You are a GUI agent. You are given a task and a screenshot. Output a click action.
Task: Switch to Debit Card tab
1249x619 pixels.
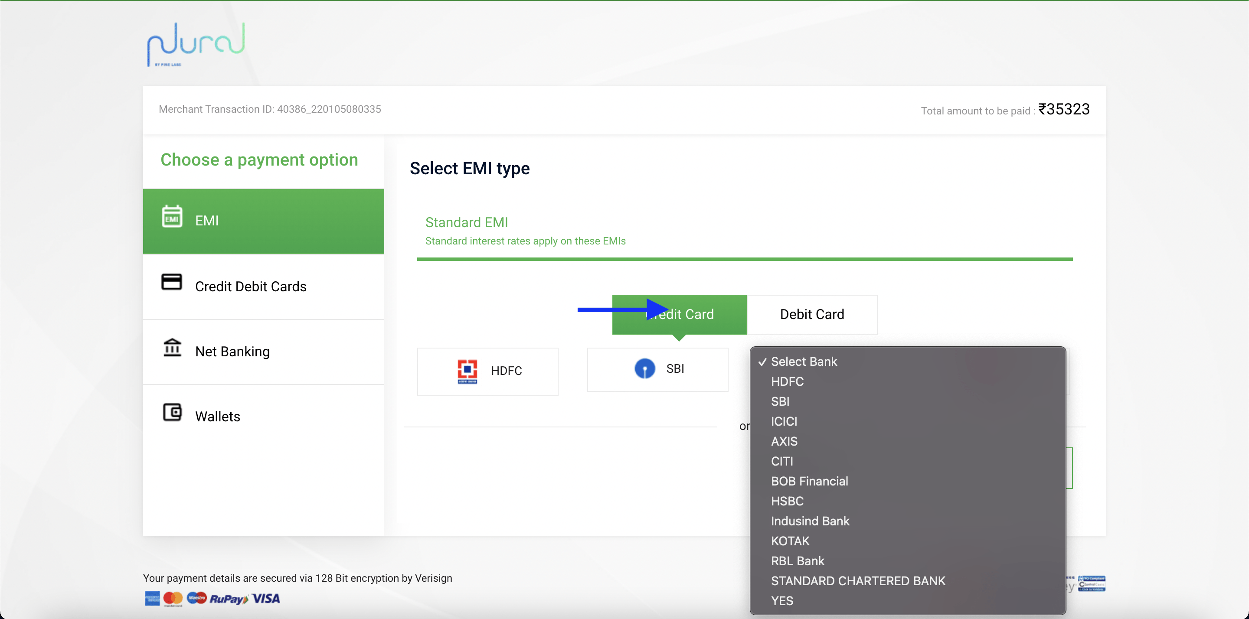click(x=812, y=314)
